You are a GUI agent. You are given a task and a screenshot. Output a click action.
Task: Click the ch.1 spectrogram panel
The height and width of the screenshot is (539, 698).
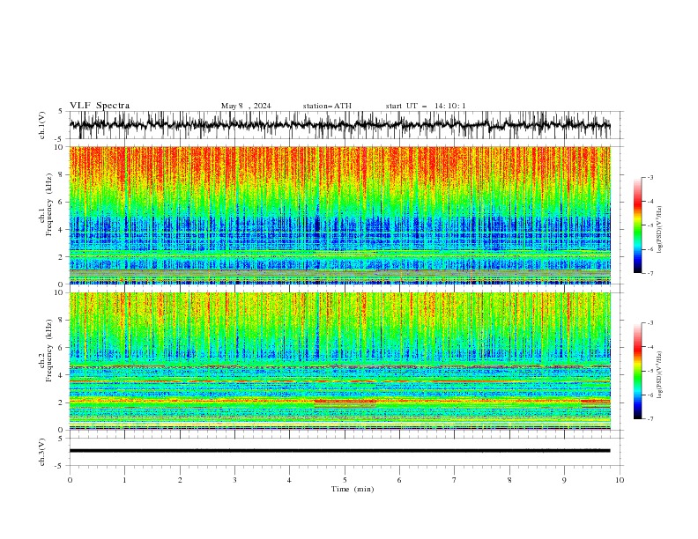coord(339,215)
